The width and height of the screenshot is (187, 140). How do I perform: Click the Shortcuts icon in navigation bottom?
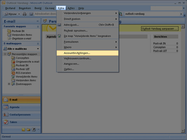34,130
